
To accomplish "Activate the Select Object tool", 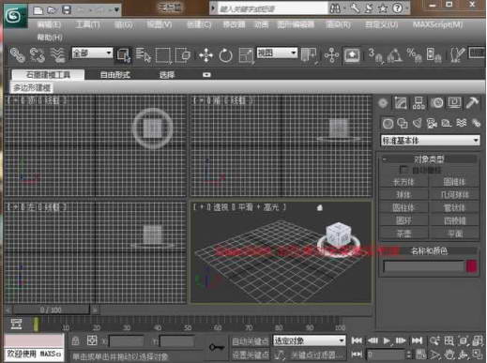I will point(124,55).
